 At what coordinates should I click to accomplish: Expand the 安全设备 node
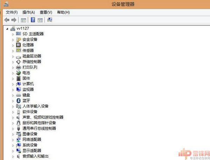click(13, 40)
